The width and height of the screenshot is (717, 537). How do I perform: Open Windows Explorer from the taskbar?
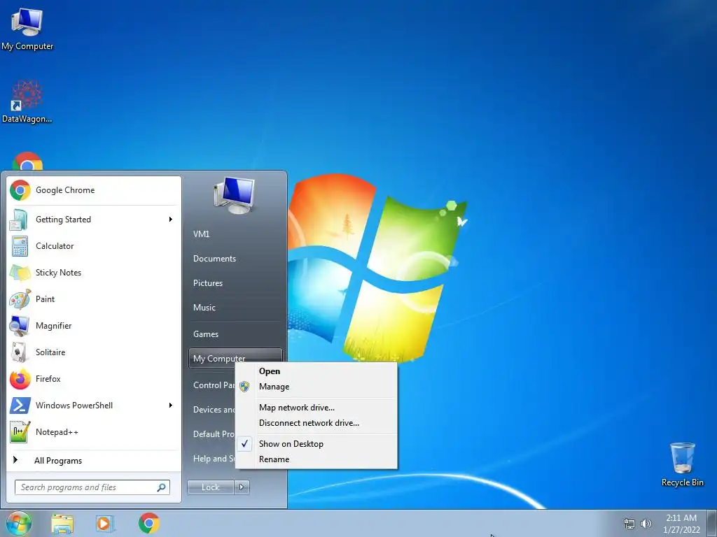tap(62, 524)
